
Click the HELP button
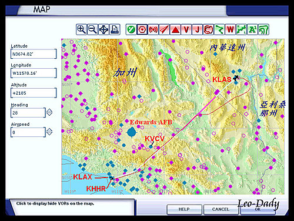pyautogui.click(x=184, y=209)
